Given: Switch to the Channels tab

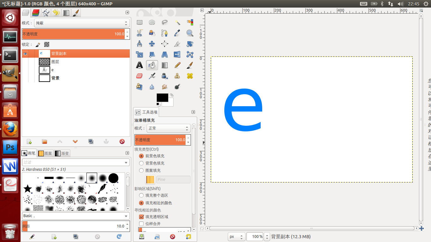Looking at the screenshot, I should pos(36,13).
